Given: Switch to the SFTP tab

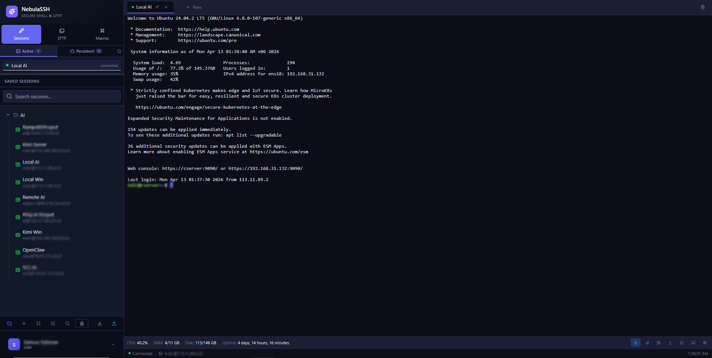Looking at the screenshot, I should click(x=62, y=34).
